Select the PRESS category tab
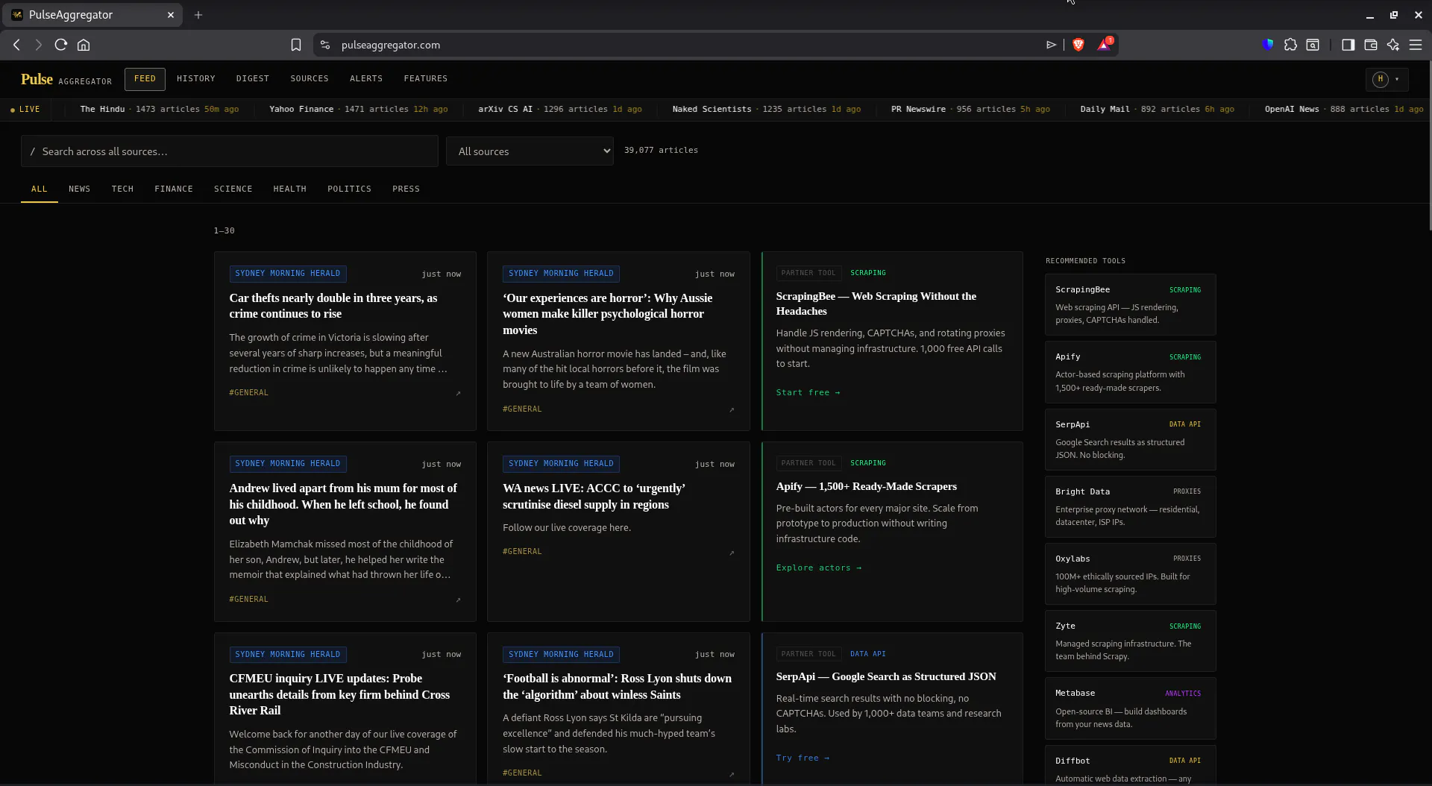This screenshot has height=786, width=1432. click(406, 189)
